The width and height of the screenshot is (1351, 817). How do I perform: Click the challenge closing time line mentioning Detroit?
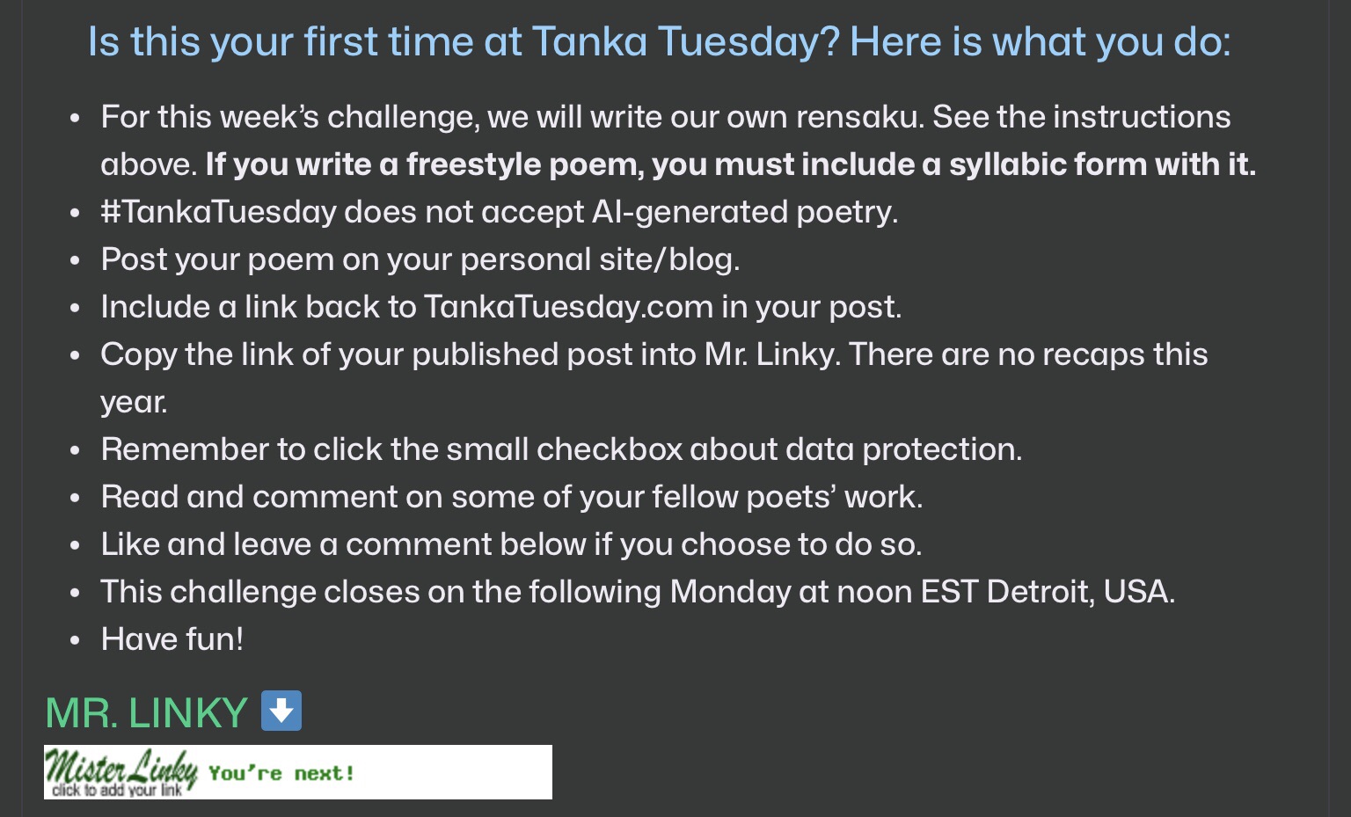point(638,592)
